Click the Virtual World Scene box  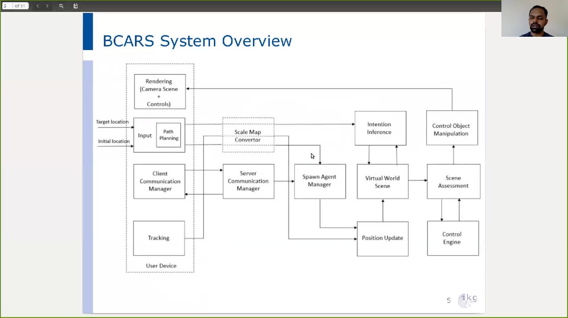[x=383, y=182]
